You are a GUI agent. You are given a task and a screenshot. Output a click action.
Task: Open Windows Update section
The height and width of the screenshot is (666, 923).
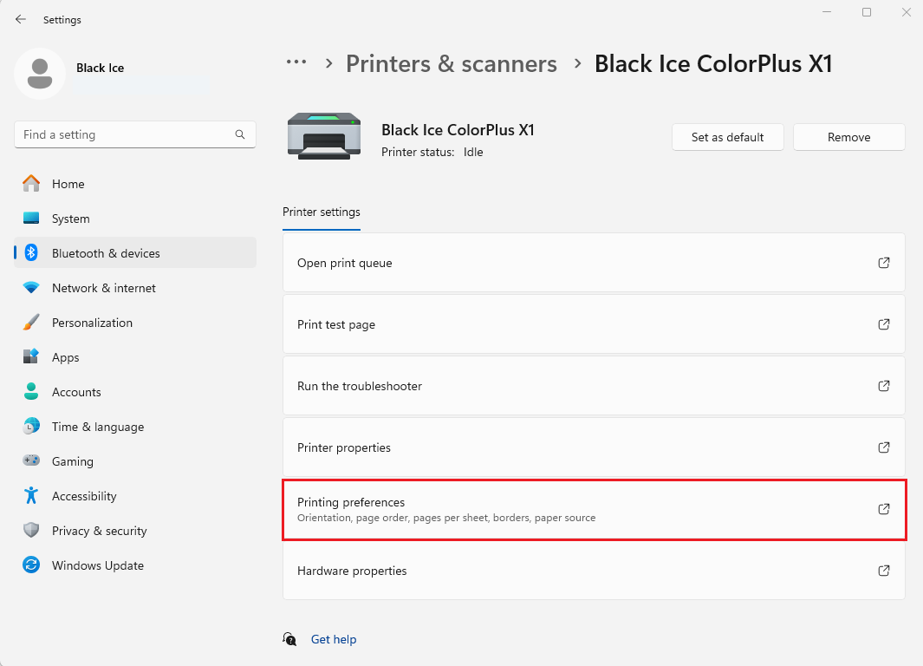coord(97,565)
